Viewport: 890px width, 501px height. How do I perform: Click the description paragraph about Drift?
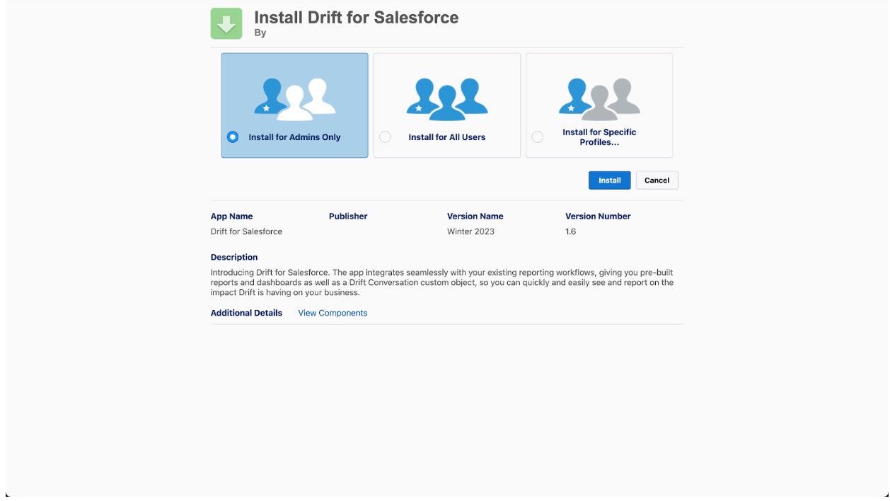(x=442, y=282)
